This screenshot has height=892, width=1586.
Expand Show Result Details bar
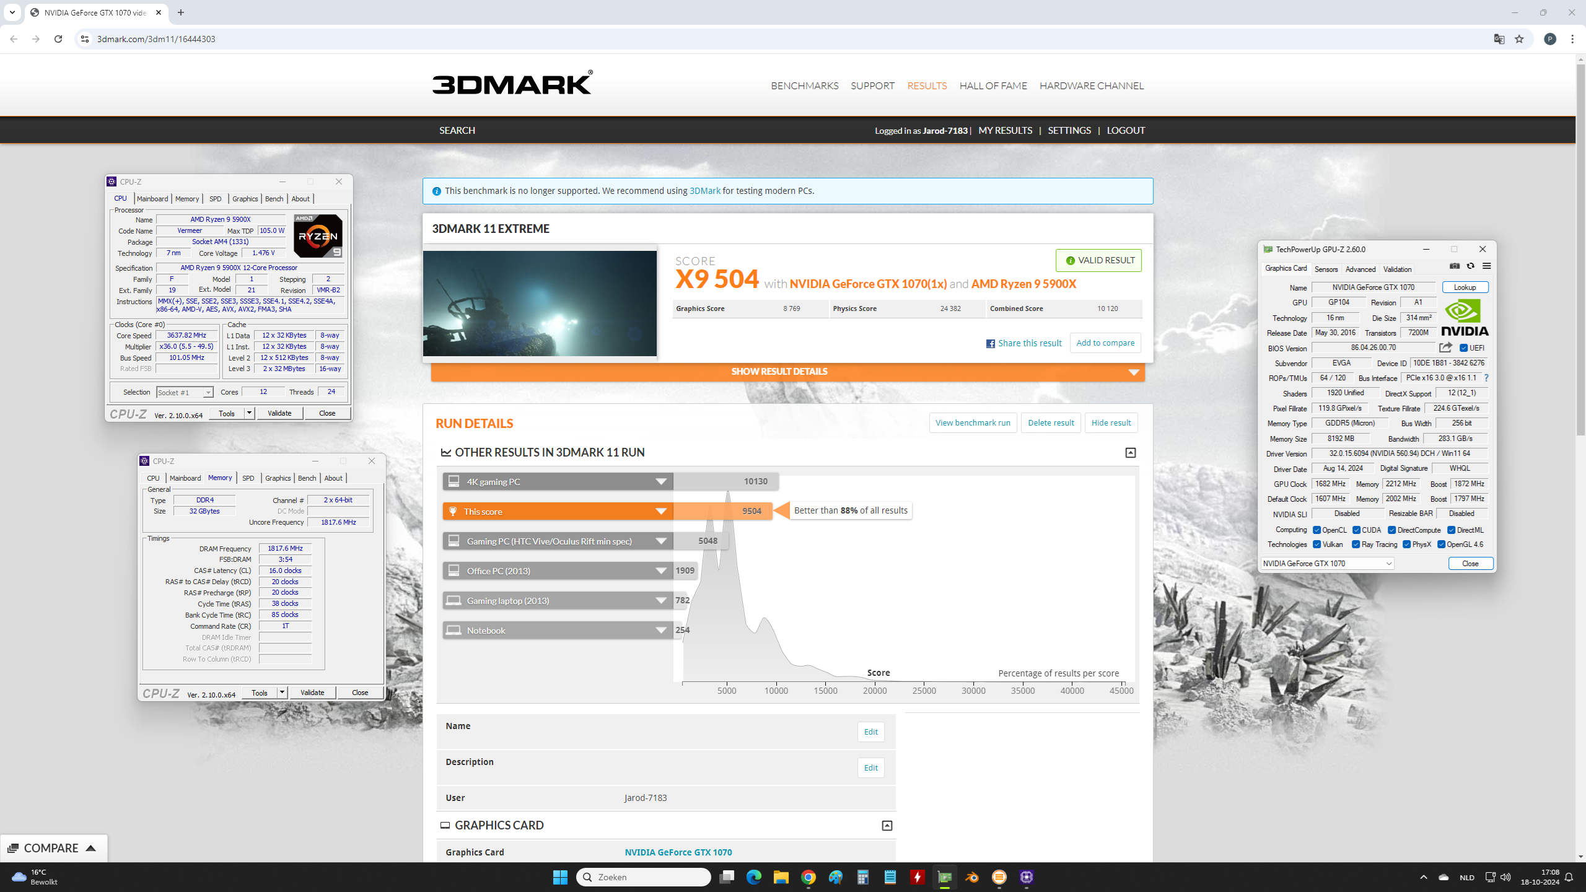pos(787,372)
